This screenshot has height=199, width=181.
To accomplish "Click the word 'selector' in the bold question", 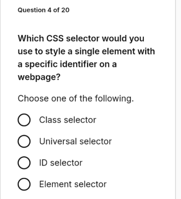I will click(83, 38).
